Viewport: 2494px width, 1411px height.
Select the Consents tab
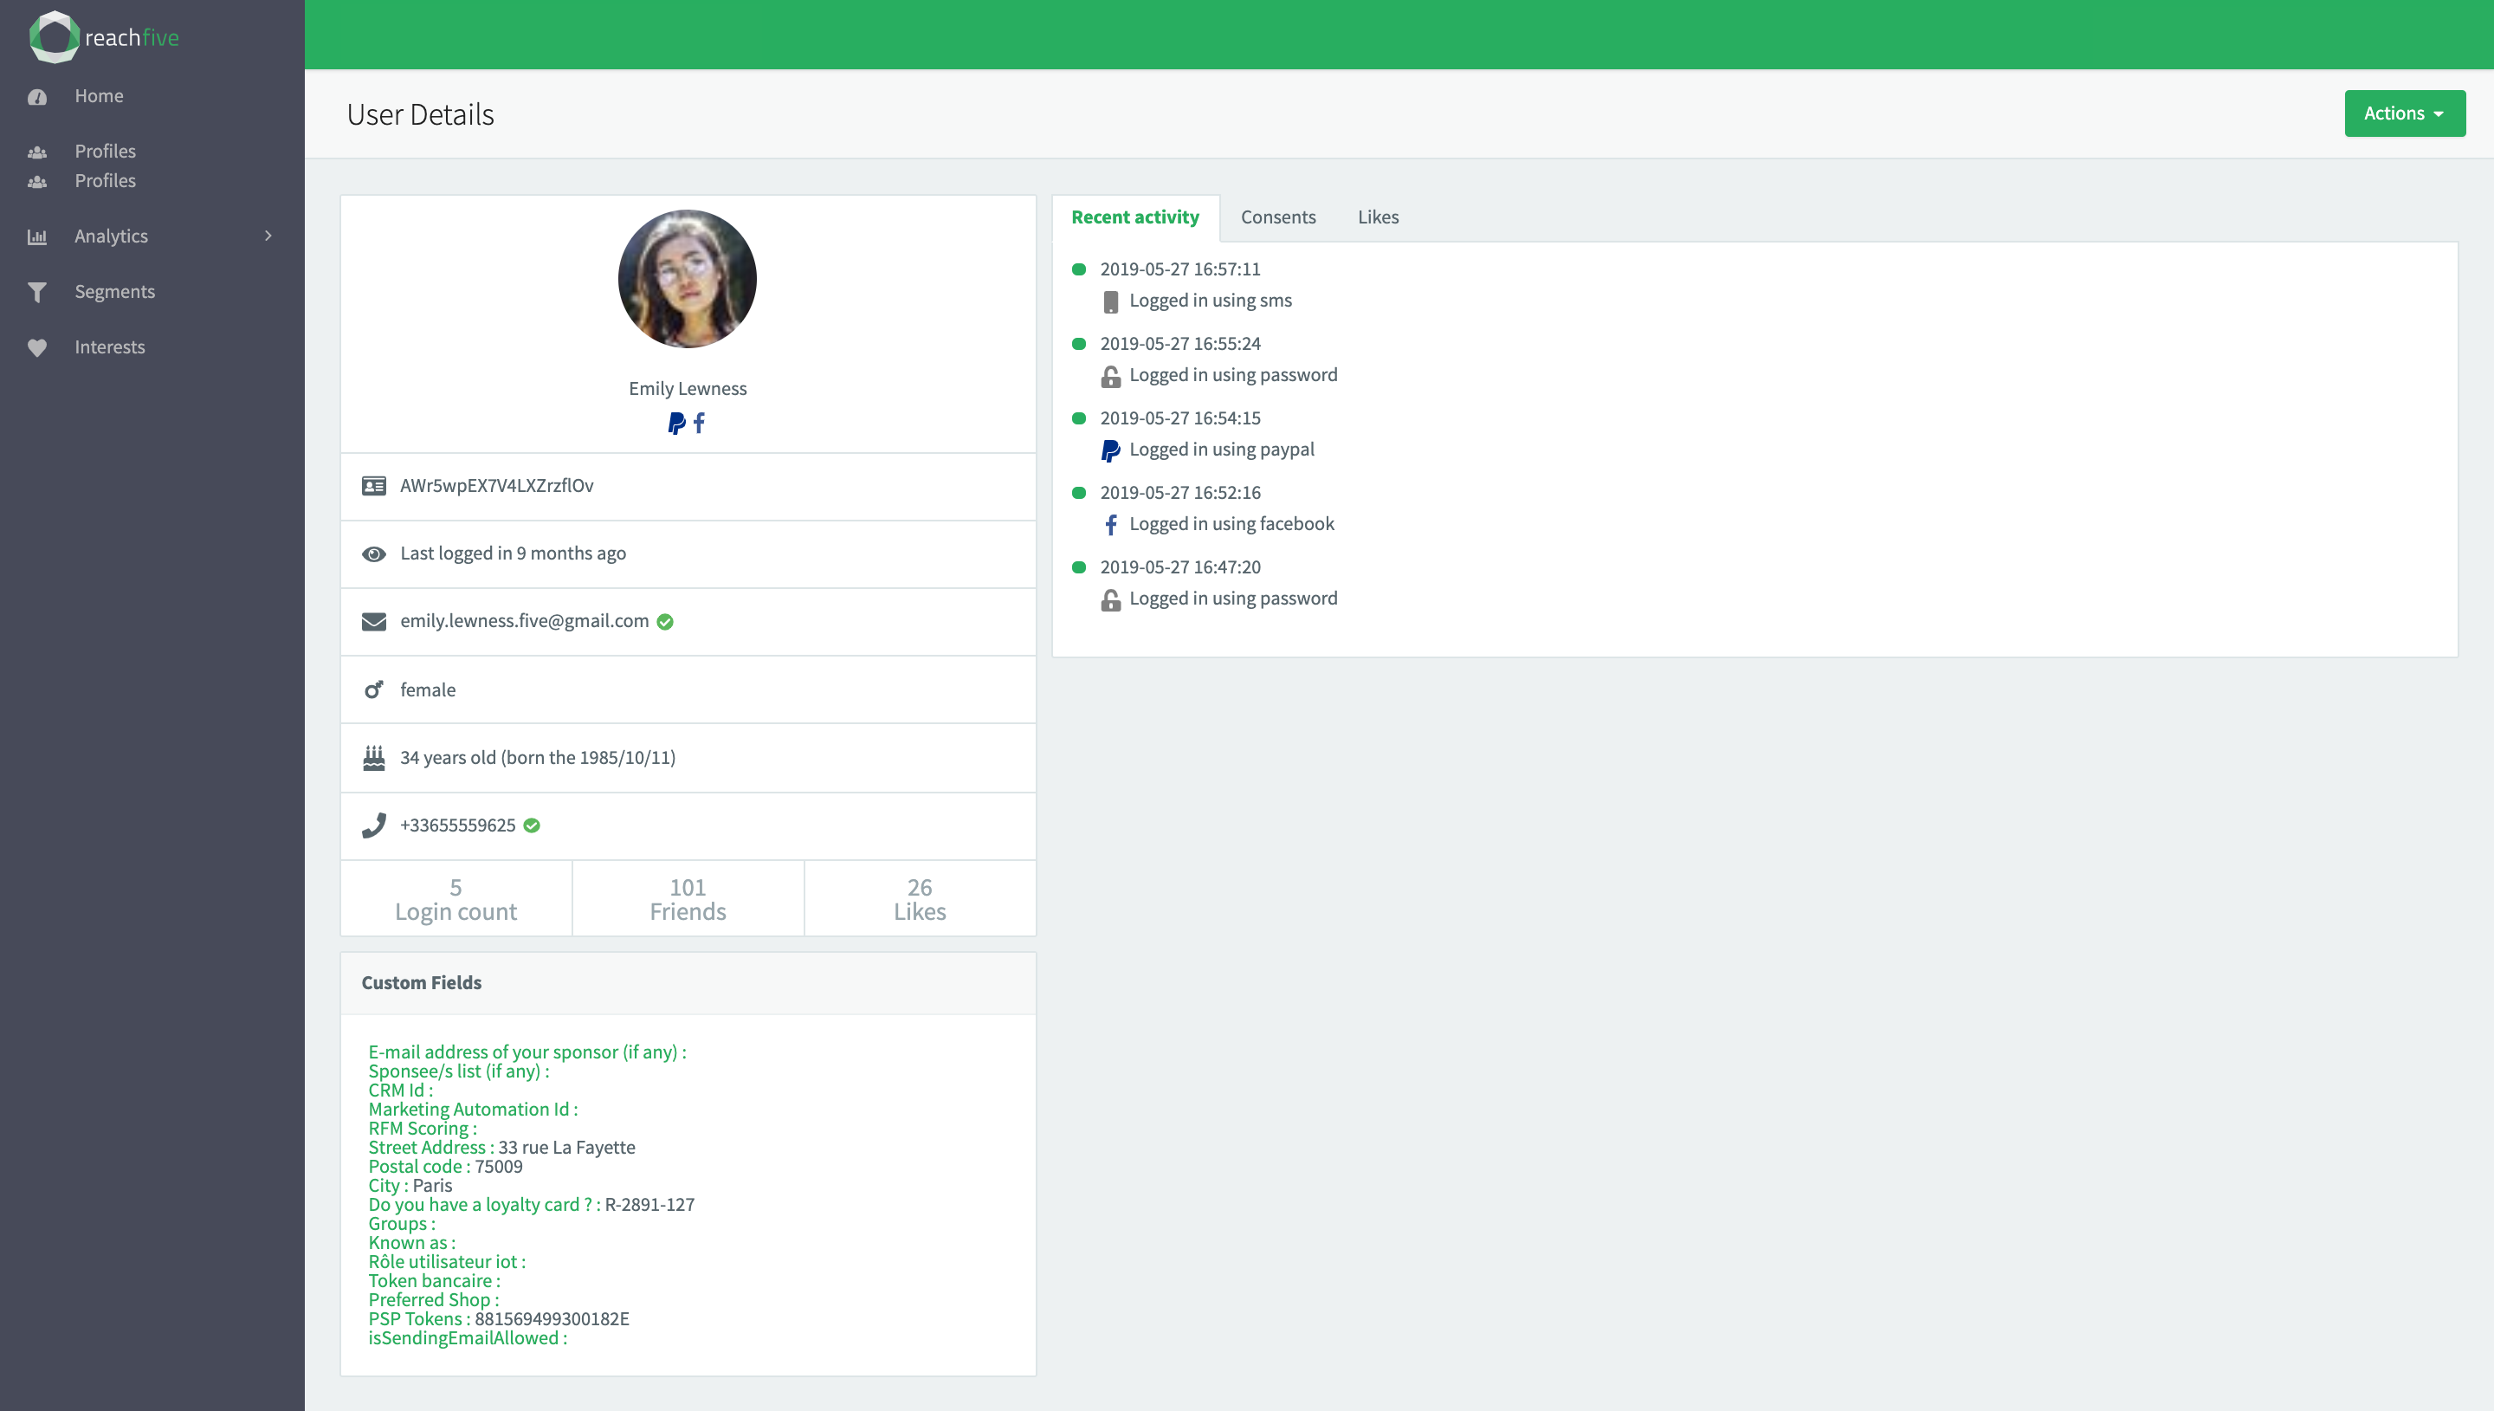click(x=1278, y=216)
